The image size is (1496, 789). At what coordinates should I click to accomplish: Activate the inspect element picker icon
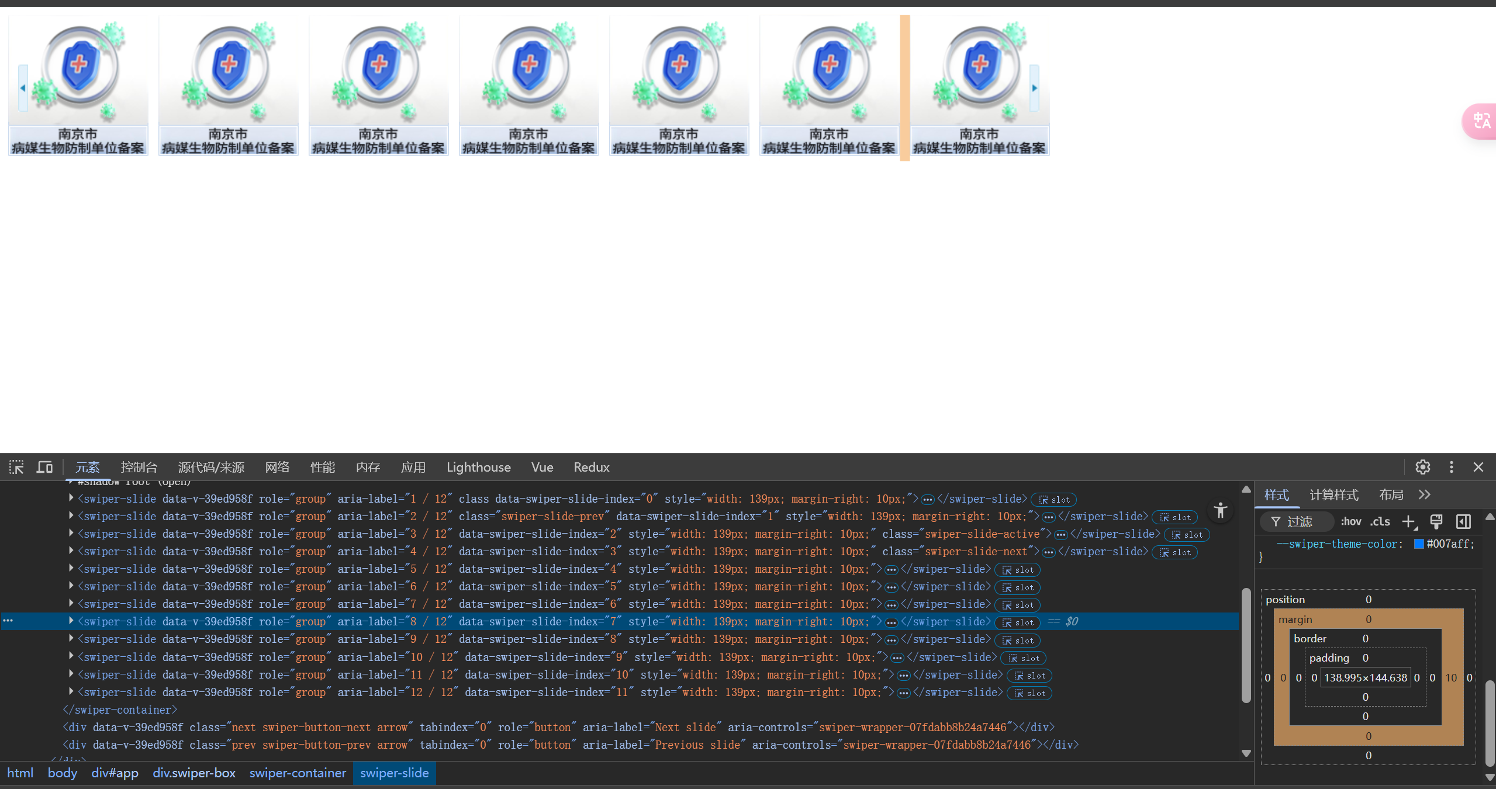[16, 467]
